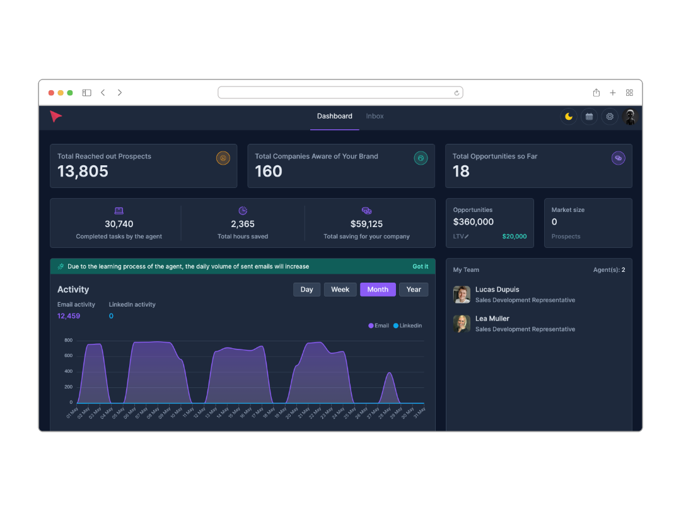Toggle dark mode with the moon icon
The height and width of the screenshot is (511, 681).
click(568, 117)
